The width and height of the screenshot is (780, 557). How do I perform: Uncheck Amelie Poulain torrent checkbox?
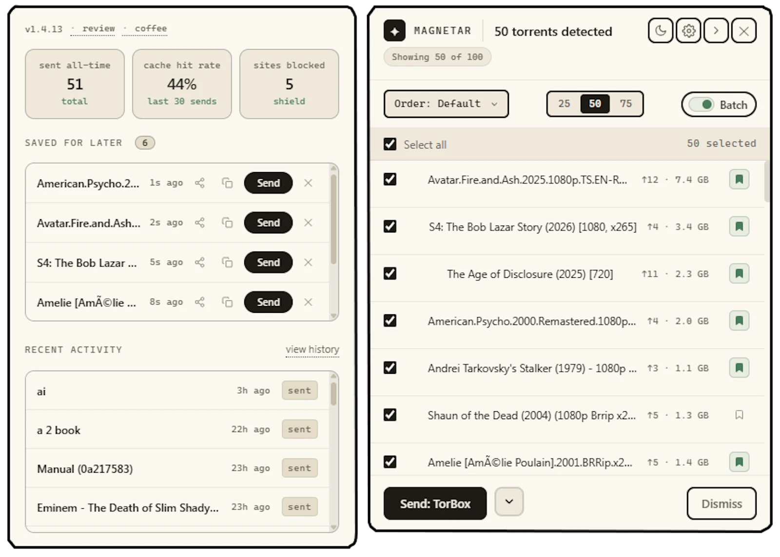(390, 462)
